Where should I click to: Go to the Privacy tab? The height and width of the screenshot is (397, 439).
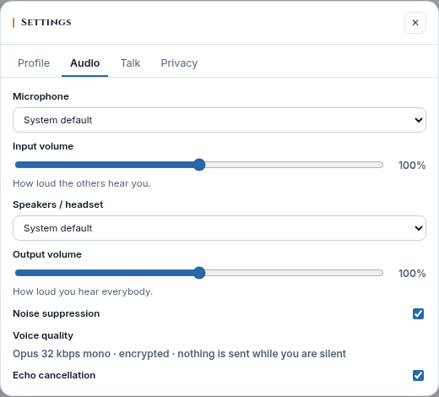[x=179, y=63]
